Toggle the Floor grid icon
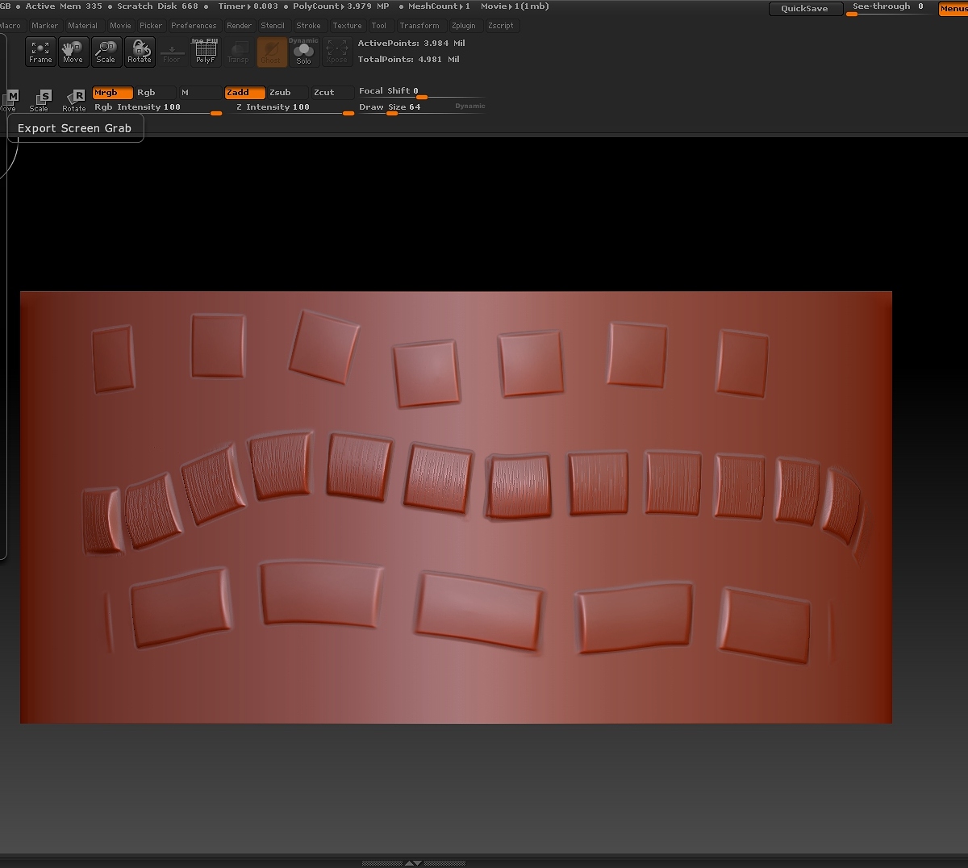This screenshot has height=868, width=968. (x=172, y=52)
